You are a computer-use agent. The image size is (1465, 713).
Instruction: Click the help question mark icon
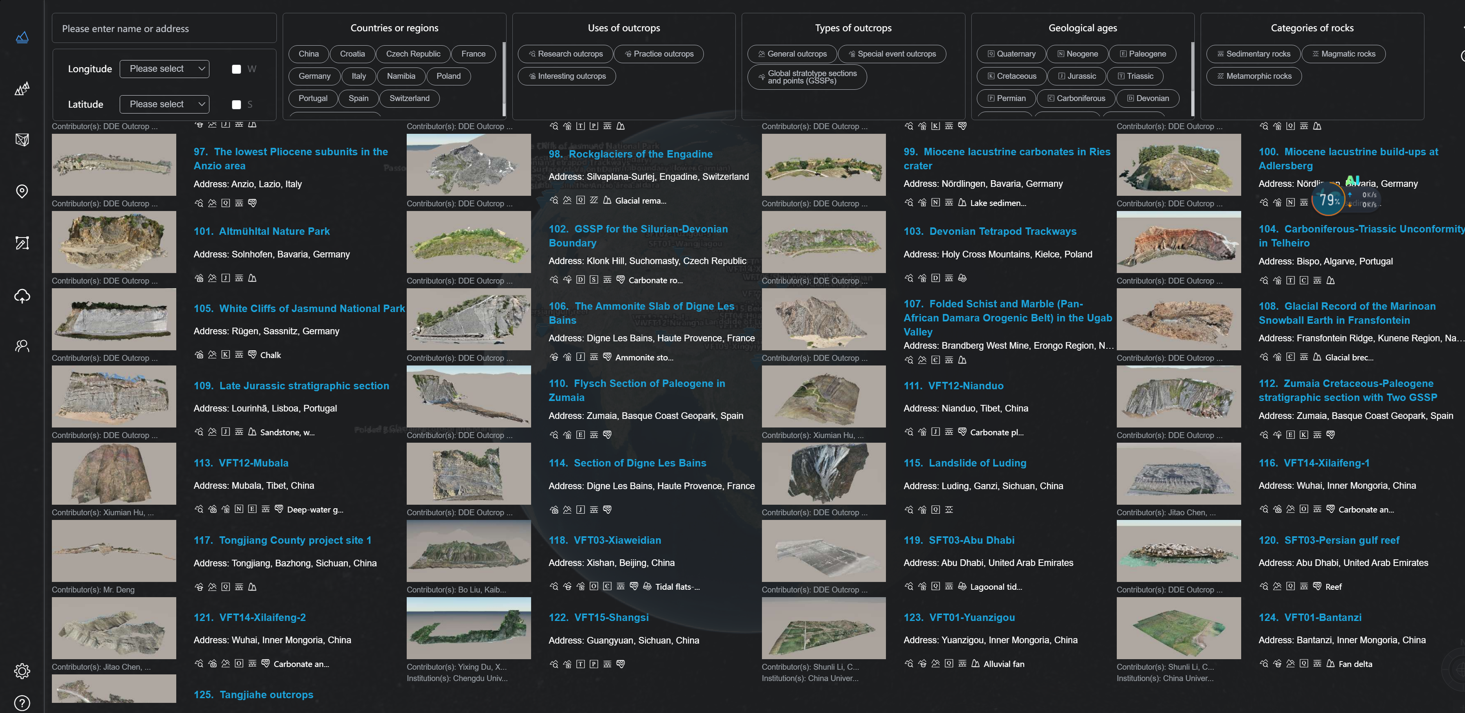[21, 703]
